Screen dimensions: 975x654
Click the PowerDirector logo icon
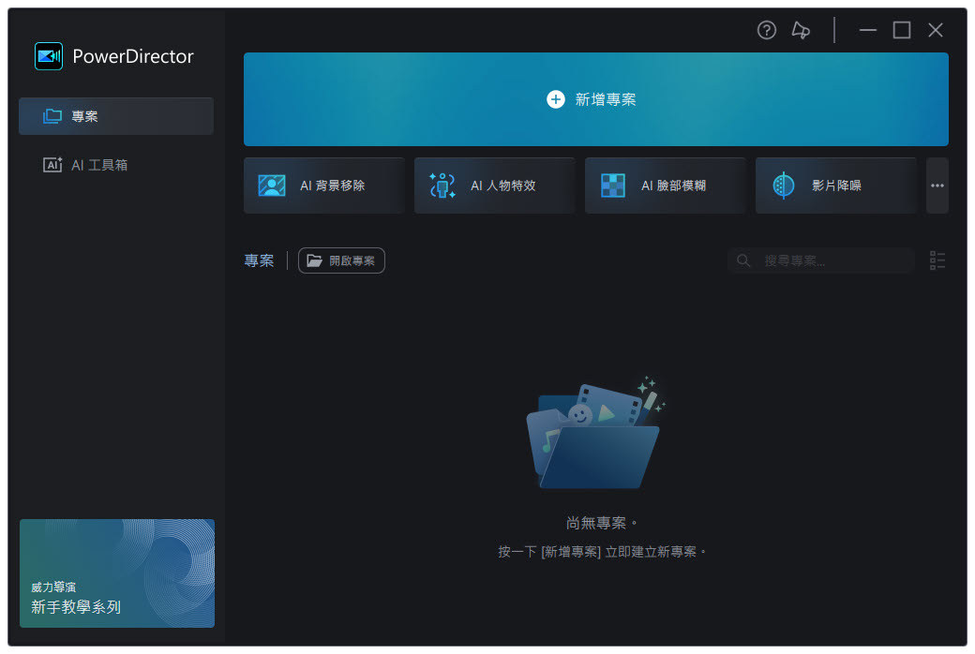(49, 56)
